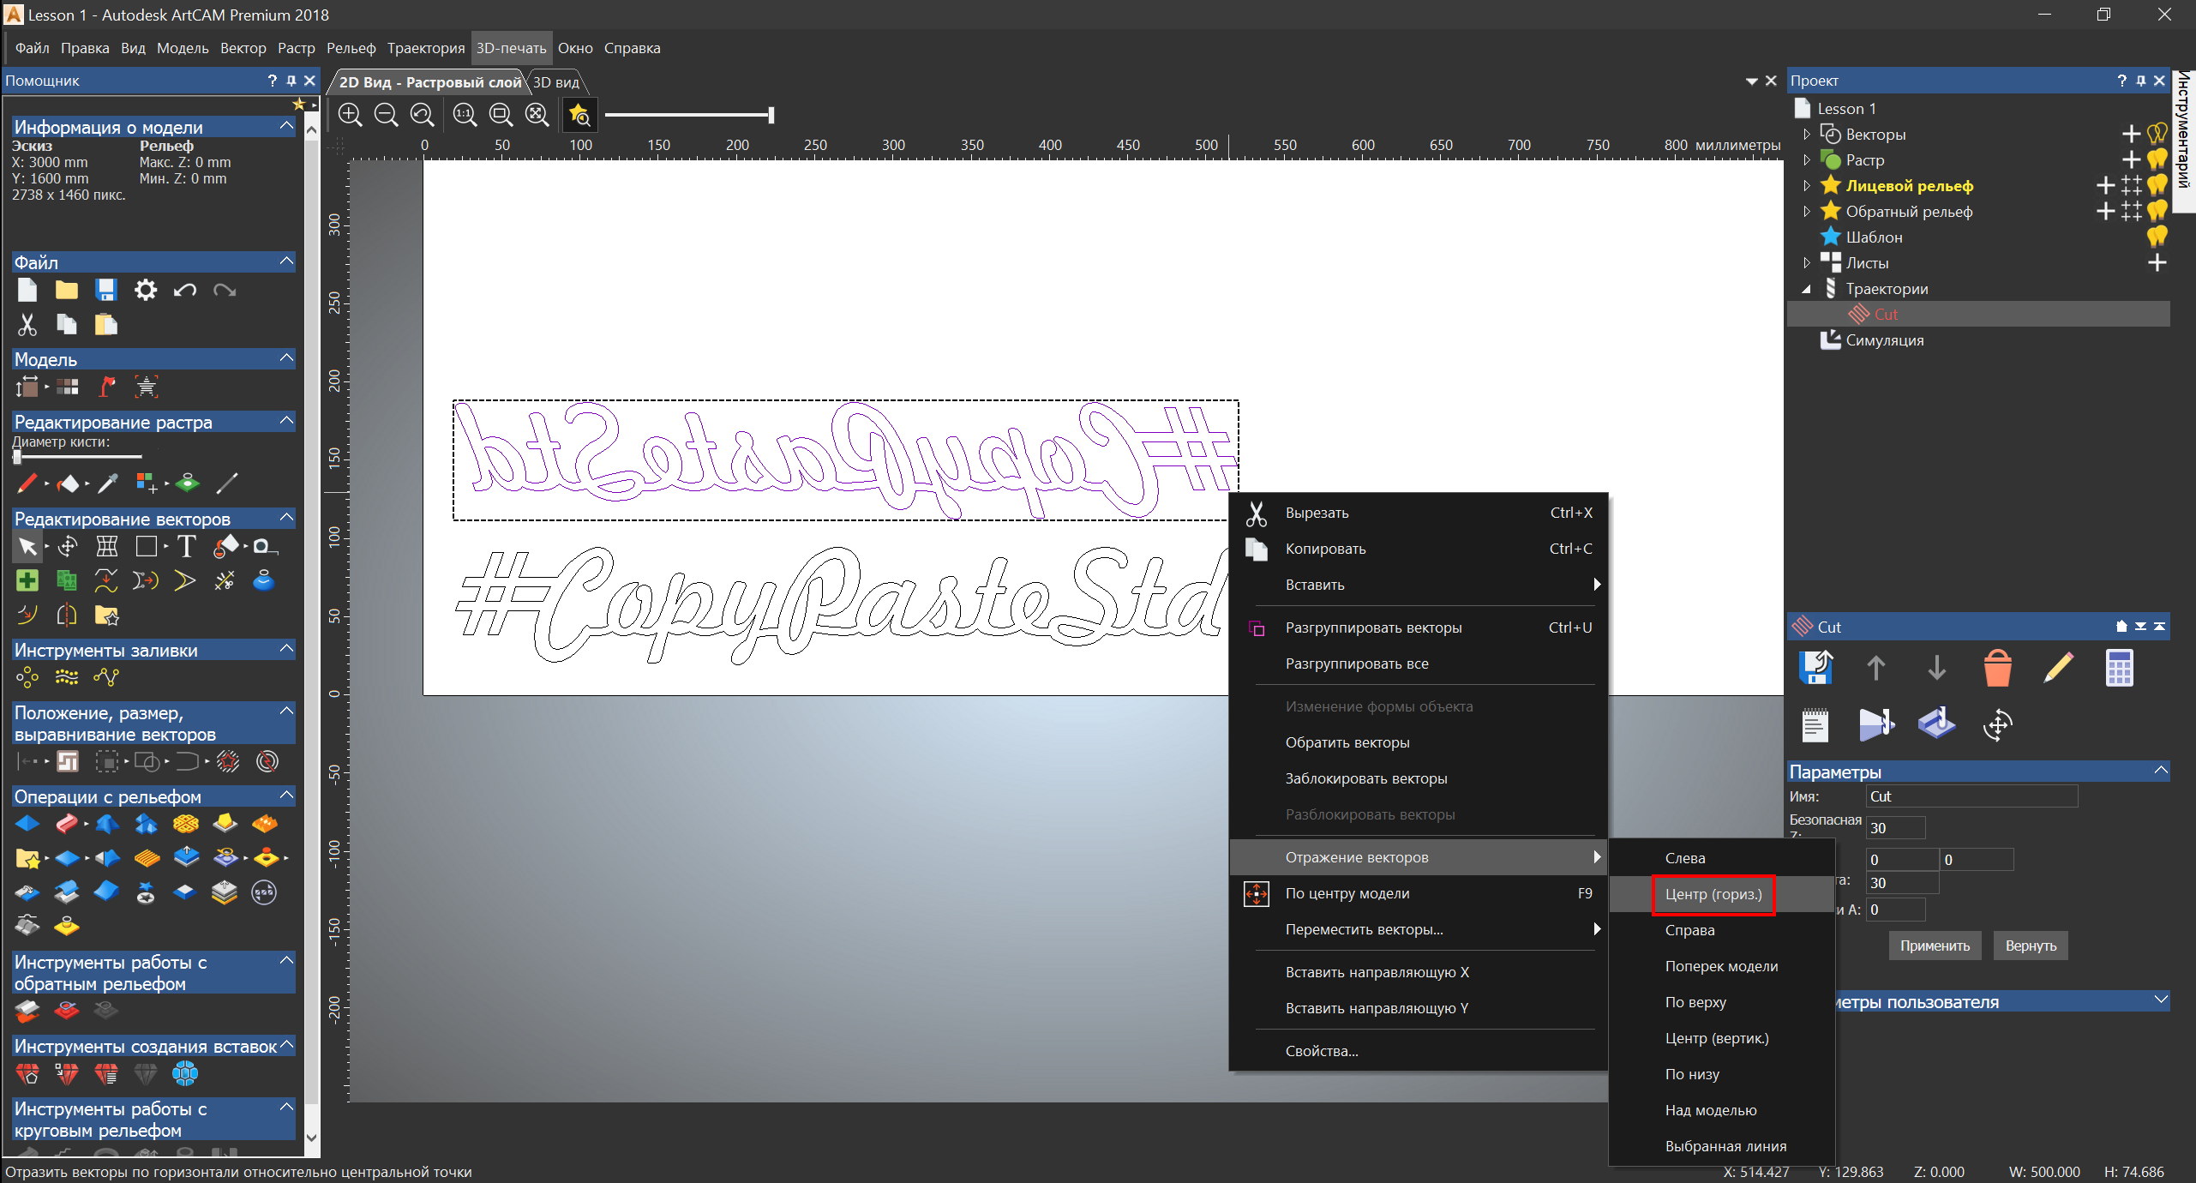Collapse the Траектории tree node
2196x1183 pixels.
tap(1806, 289)
